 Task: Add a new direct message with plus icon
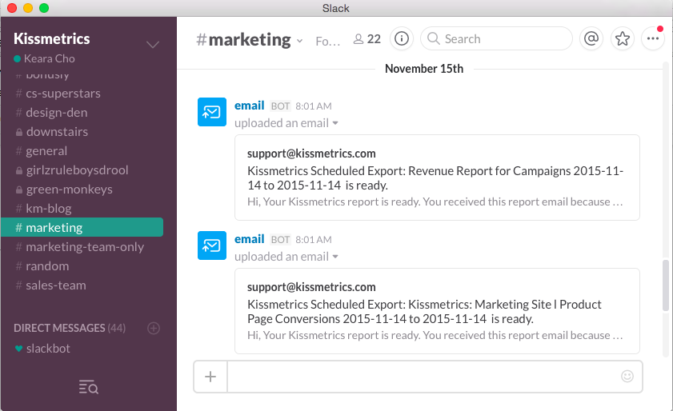point(153,328)
